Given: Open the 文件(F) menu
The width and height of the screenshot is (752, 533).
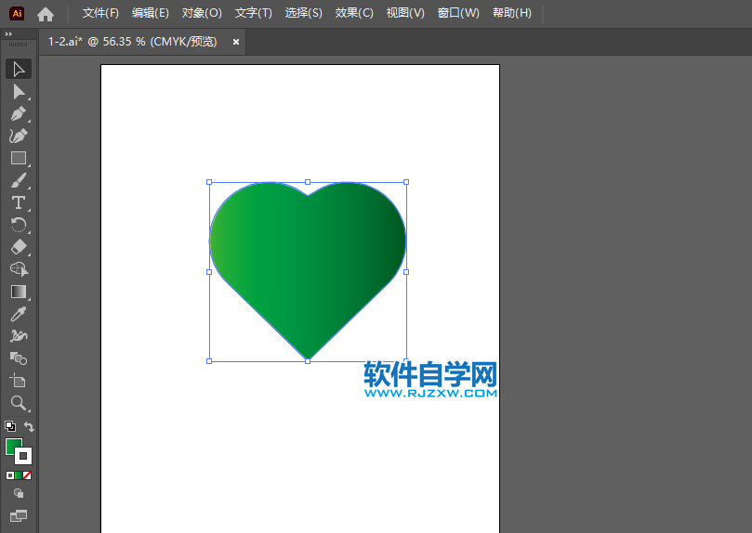Looking at the screenshot, I should coord(100,13).
